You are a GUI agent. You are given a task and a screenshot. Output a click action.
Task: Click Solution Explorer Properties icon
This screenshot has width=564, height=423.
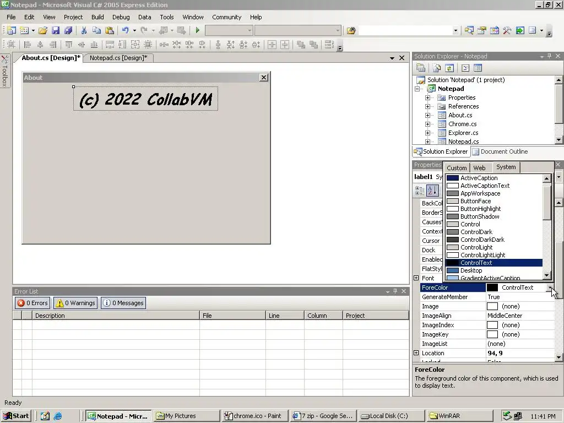(x=421, y=68)
